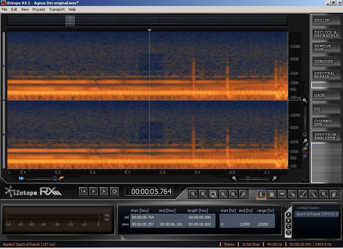Click the selection end time field
Image resolution: width=343 pixels, height=249 pixels.
pos(173,217)
